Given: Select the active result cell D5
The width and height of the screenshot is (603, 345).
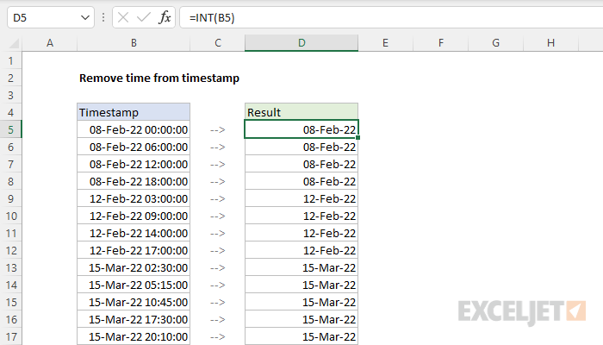Looking at the screenshot, I should 301,129.
